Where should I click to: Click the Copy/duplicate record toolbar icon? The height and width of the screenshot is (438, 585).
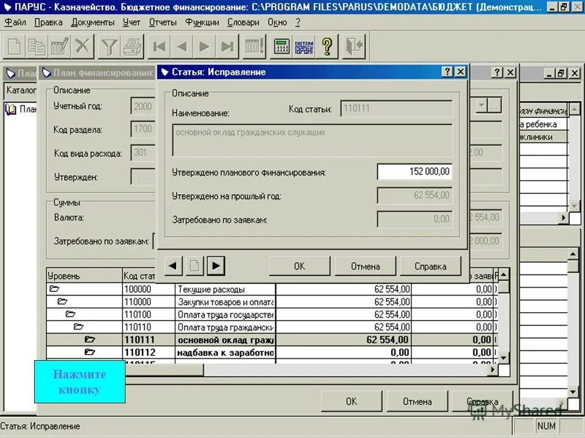coord(37,47)
